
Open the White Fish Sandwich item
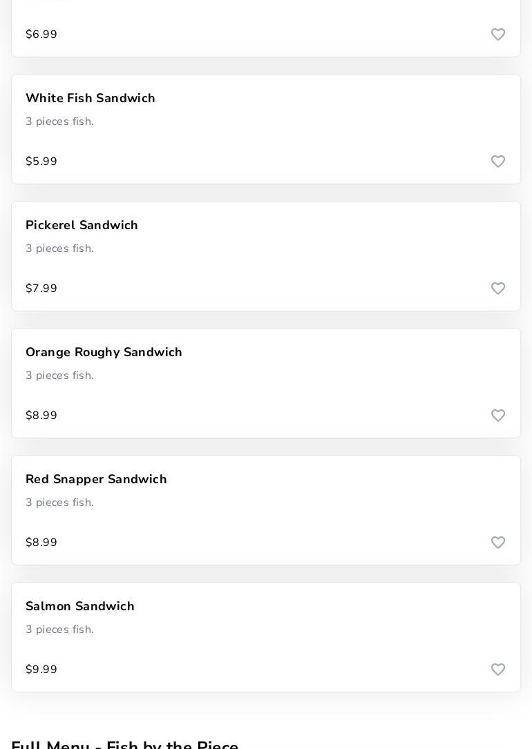pos(91,99)
